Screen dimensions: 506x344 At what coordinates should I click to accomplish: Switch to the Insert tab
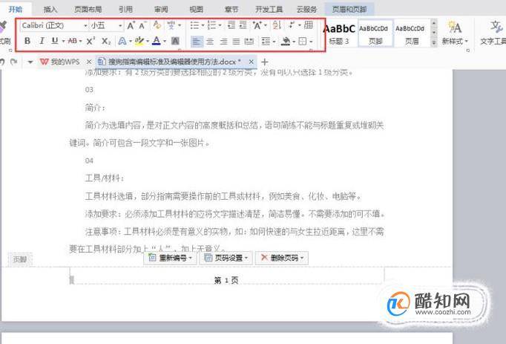click(x=50, y=10)
